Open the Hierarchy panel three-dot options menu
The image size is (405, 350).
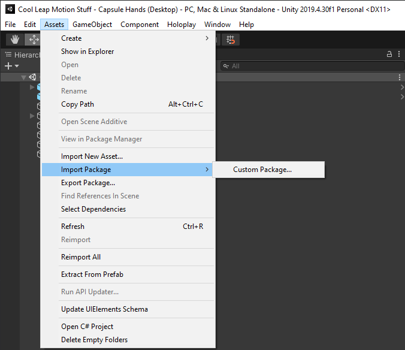point(400,54)
